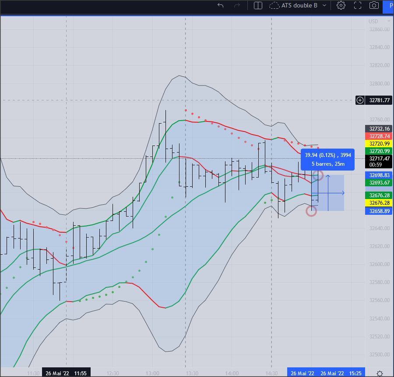The image size is (394, 377).
Task: Click the plus button beside 32781.77
Action: 360,100
